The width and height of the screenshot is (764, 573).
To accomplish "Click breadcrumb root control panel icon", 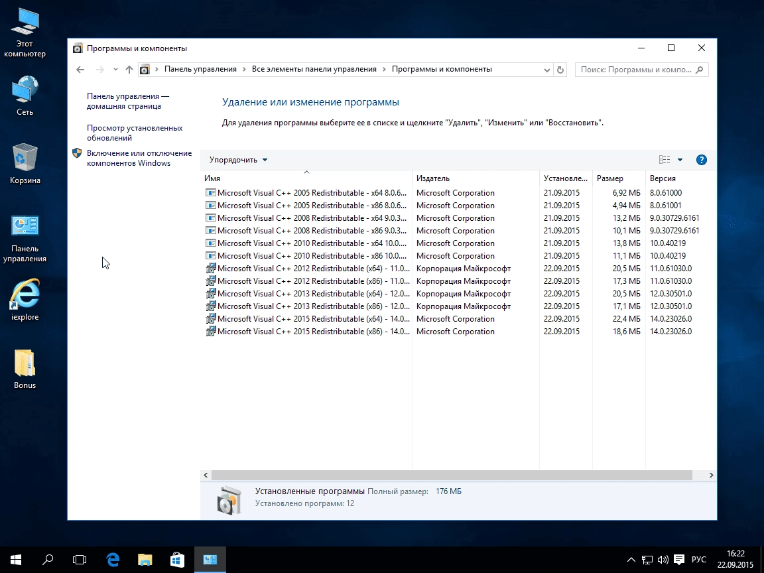I will pos(145,70).
